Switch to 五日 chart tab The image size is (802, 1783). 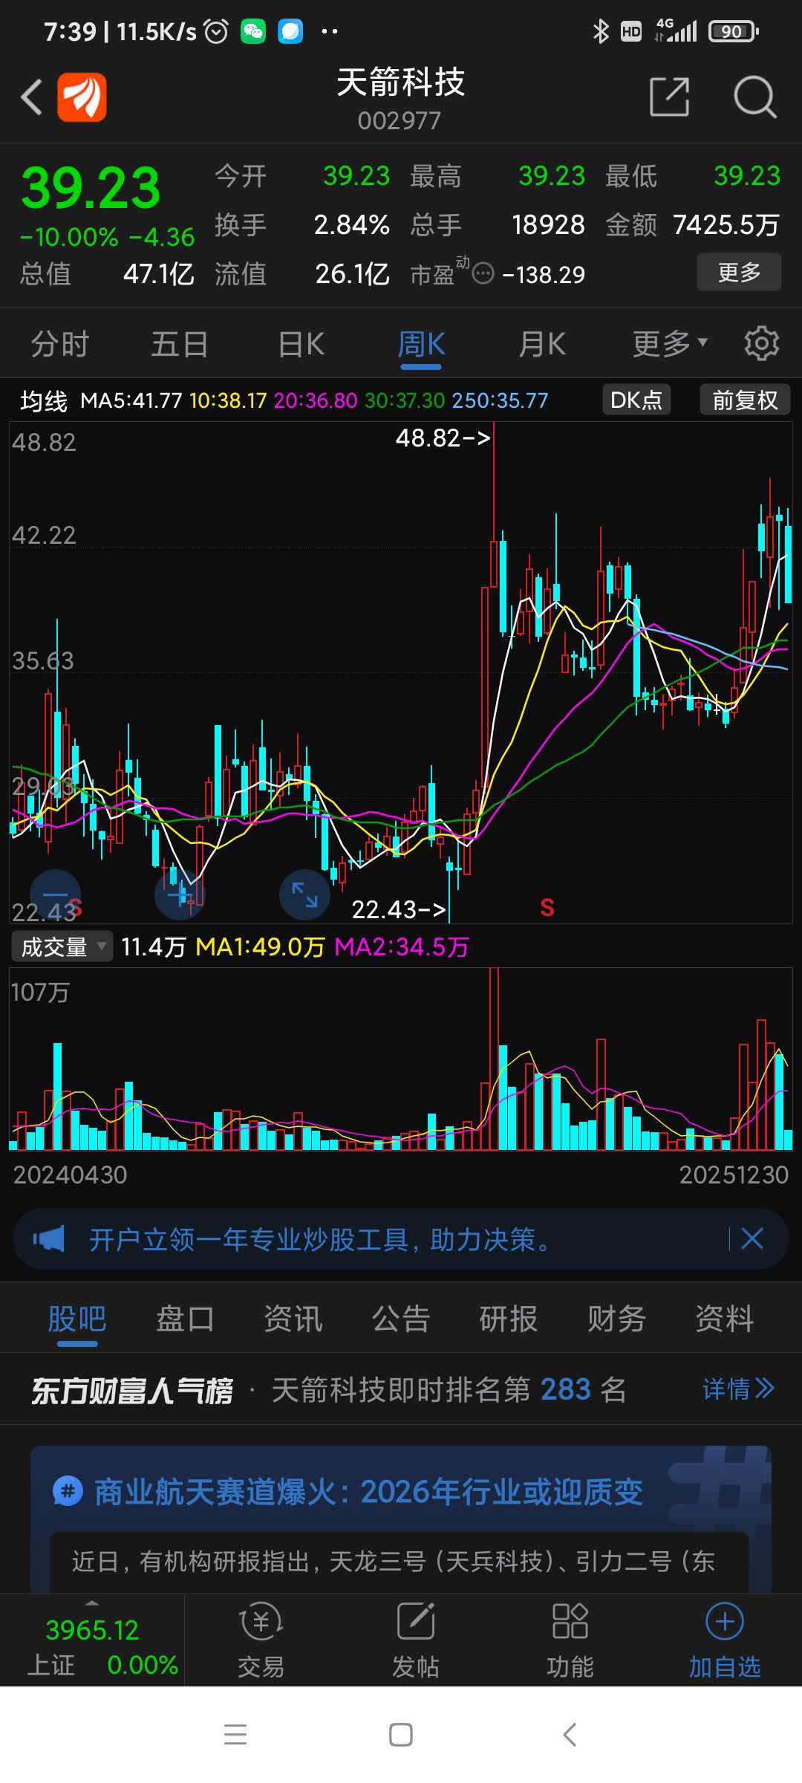[x=180, y=344]
